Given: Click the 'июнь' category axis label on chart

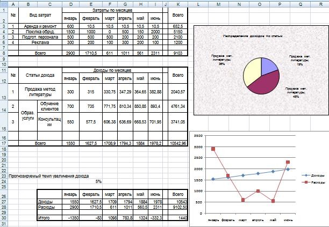Looking at the screenshot, I should (x=288, y=220).
